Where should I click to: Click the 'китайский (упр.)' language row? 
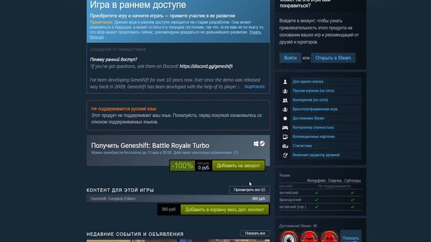[x=321, y=207]
